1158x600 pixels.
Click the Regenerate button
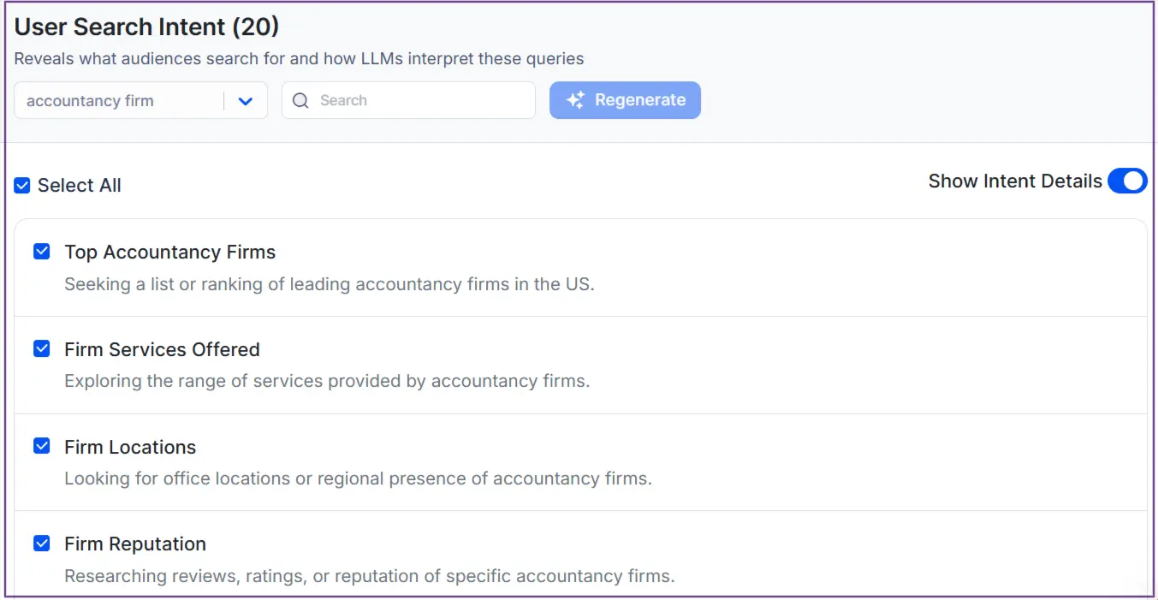pos(625,100)
